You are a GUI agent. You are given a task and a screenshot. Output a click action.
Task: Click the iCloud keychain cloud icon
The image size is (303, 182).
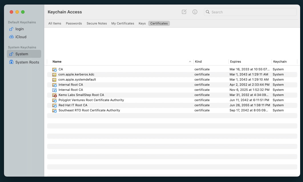pyautogui.click(x=11, y=37)
